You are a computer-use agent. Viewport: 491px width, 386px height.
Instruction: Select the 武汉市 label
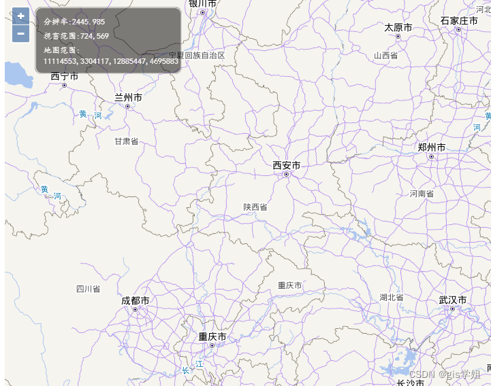(x=453, y=300)
